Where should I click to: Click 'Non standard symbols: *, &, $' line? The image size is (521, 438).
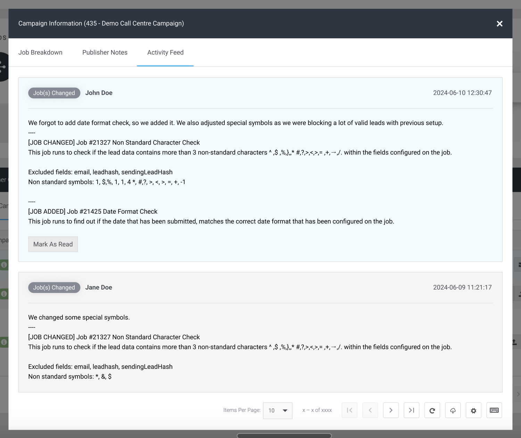pos(70,376)
